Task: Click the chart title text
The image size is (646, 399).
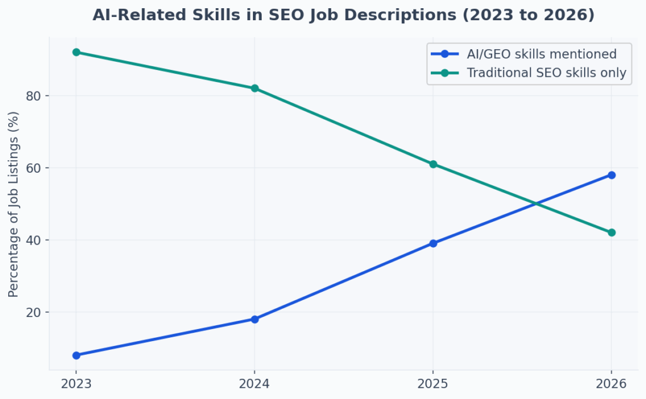Action: coord(343,15)
